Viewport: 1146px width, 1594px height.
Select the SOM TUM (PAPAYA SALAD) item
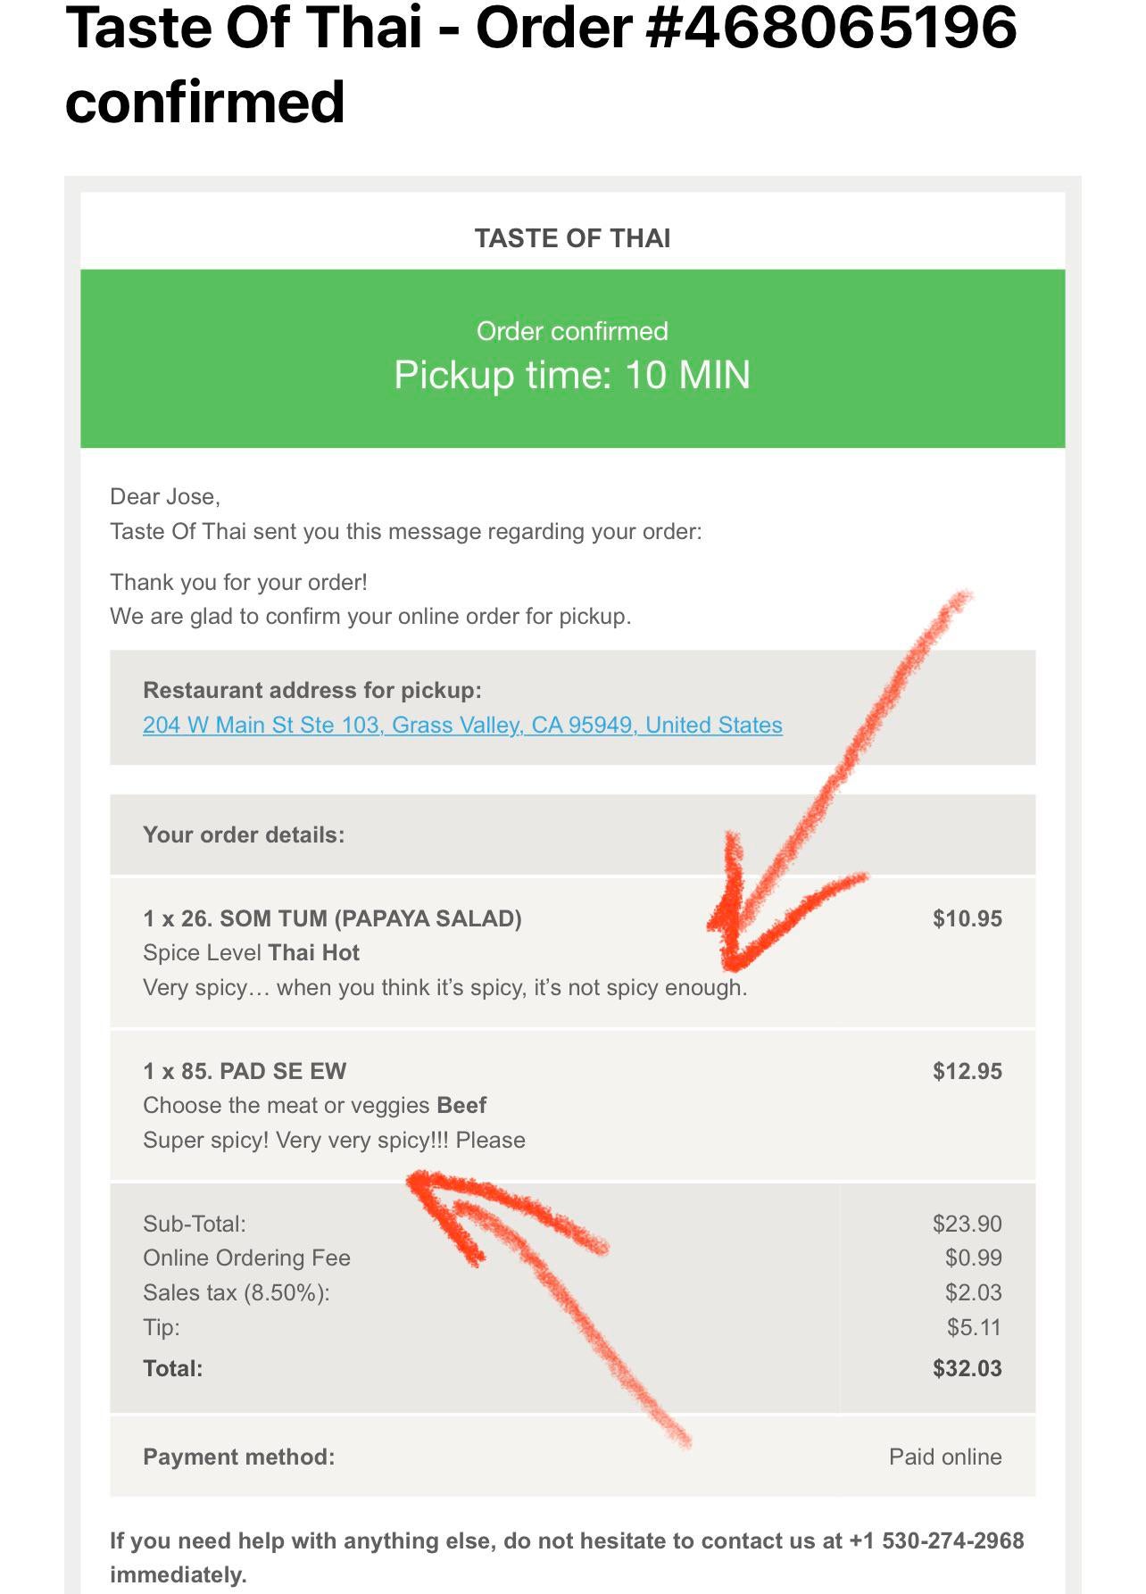332,918
